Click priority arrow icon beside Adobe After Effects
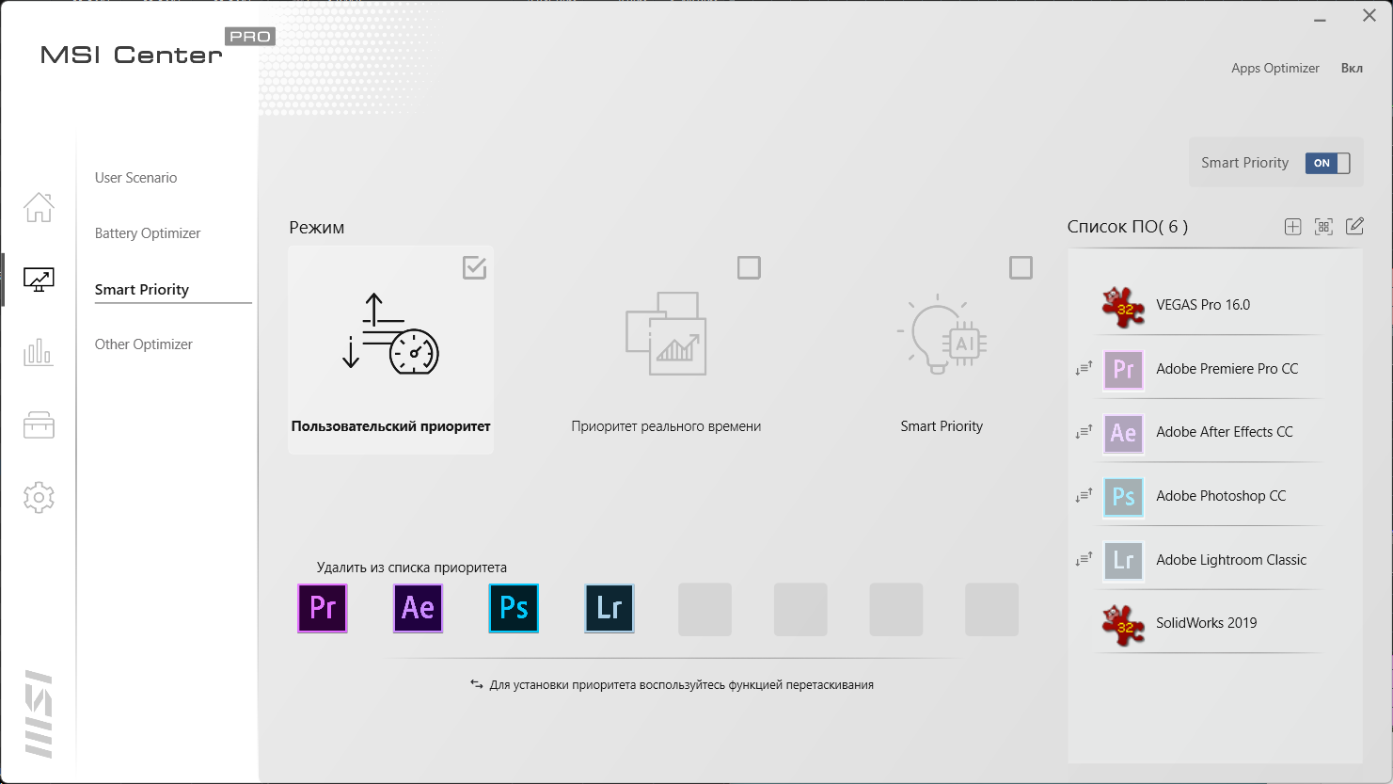1393x784 pixels. (1084, 432)
